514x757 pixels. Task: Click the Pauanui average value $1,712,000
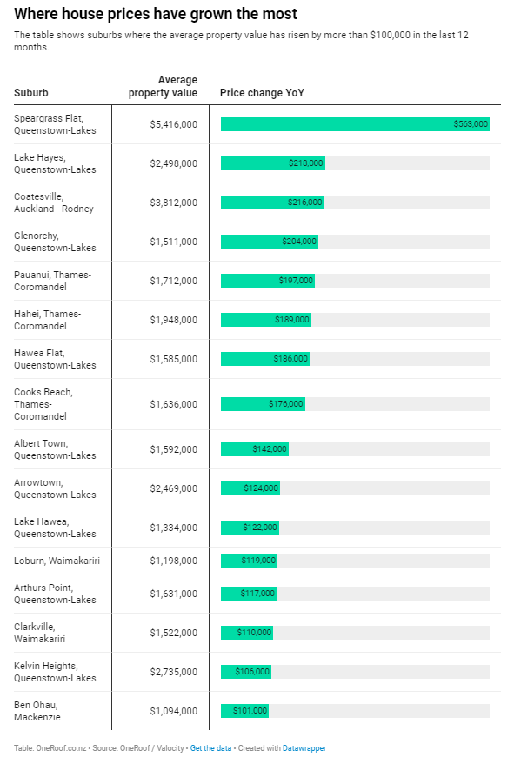(x=173, y=281)
